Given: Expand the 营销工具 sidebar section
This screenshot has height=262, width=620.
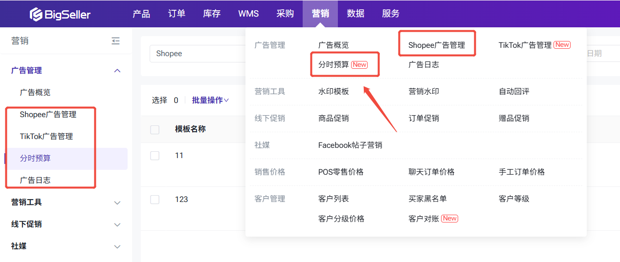Looking at the screenshot, I should [x=117, y=202].
